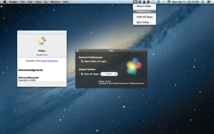
Task: Open the Edit menu
Action: [30, 2]
